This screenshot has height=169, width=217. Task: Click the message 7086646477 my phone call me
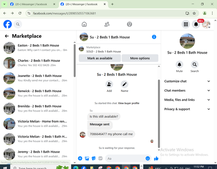coord(111,134)
